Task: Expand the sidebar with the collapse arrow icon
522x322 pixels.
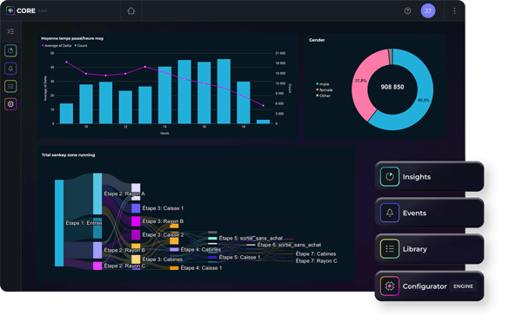Action: 10,31
